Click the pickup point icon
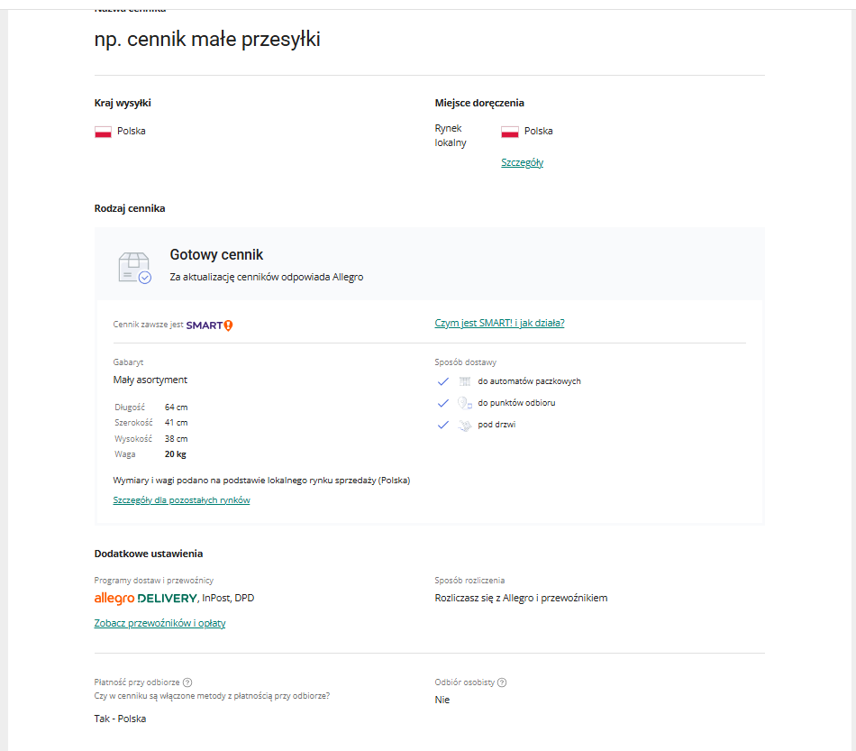Image resolution: width=856 pixels, height=751 pixels. pos(465,403)
